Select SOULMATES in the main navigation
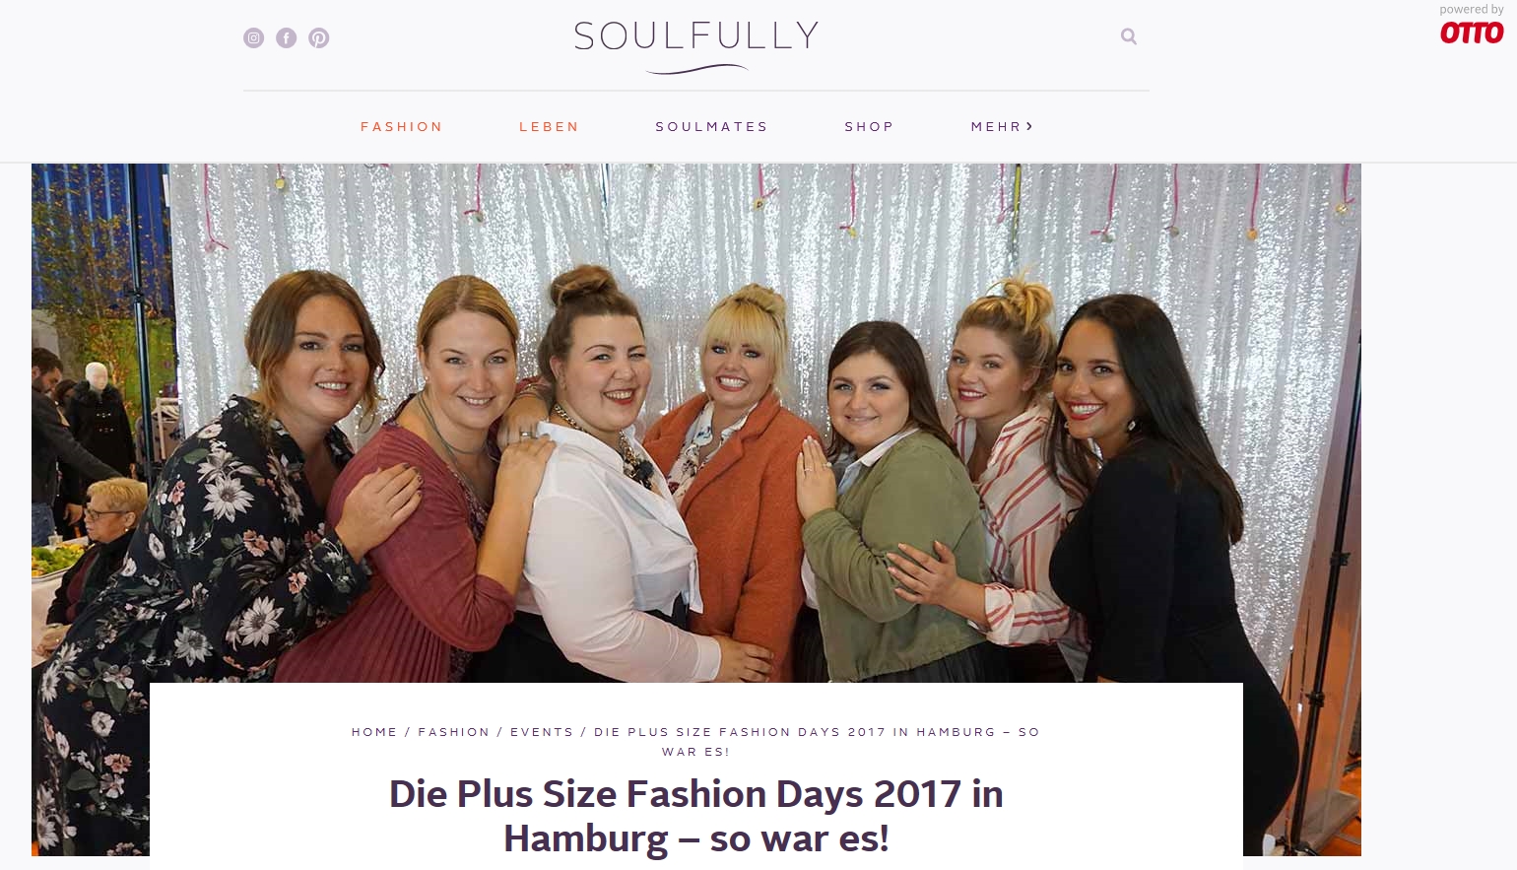 tap(712, 126)
